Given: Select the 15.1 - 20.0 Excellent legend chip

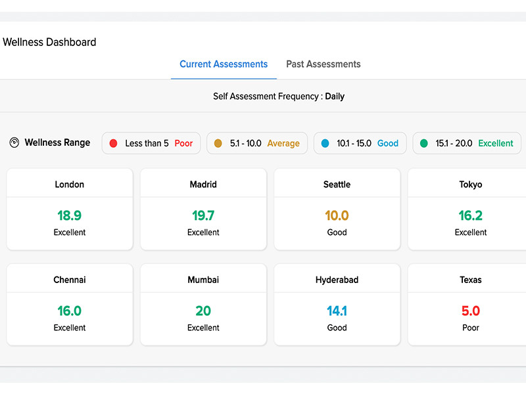Looking at the screenshot, I should (467, 143).
